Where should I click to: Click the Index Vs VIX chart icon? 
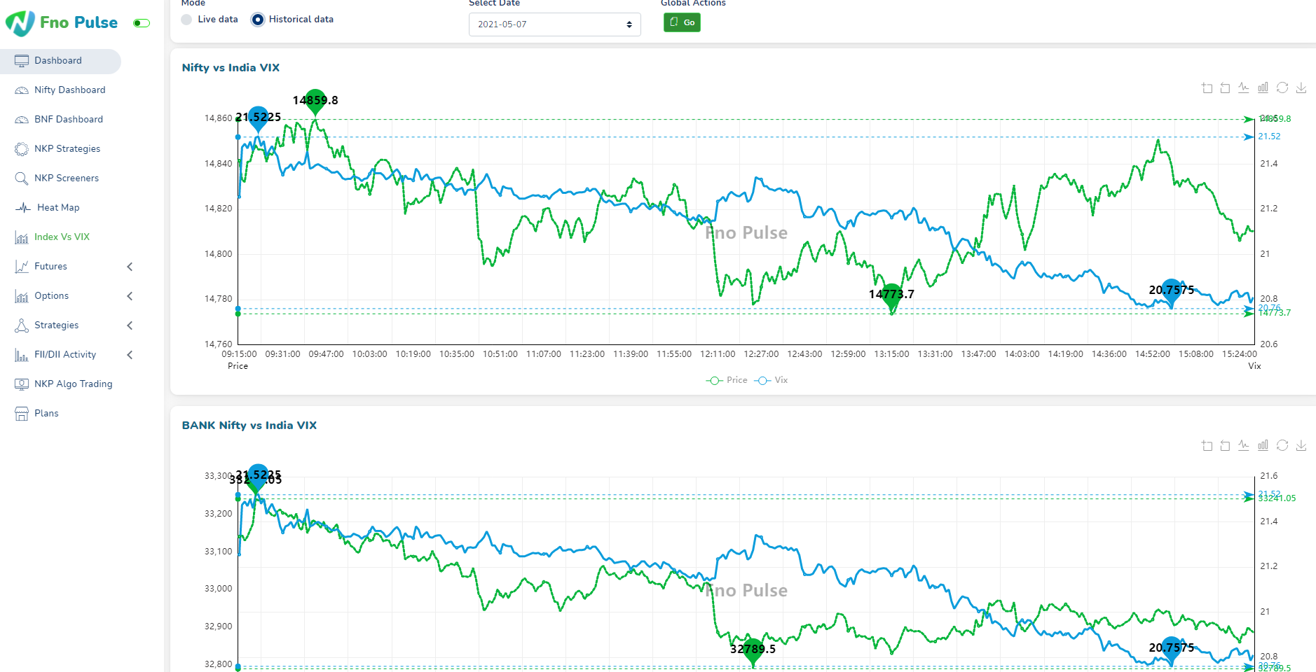point(22,237)
